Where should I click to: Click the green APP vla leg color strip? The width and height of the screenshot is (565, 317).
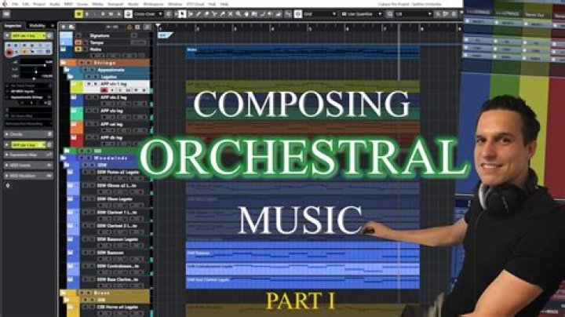coord(77,115)
